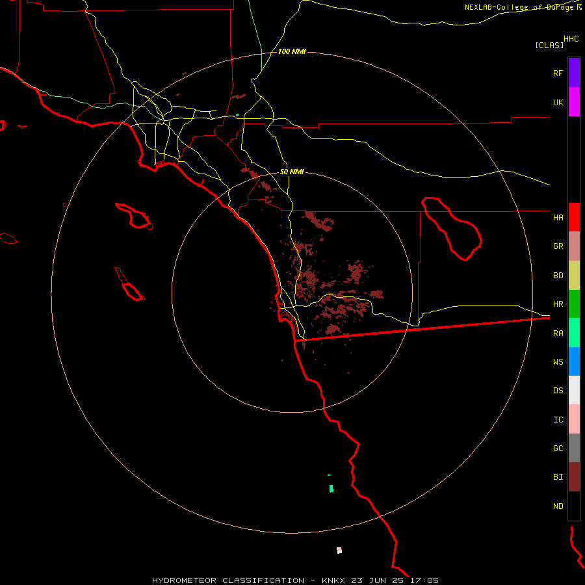Click the green RA echo south of the radar
585x585 pixels.
[x=331, y=488]
